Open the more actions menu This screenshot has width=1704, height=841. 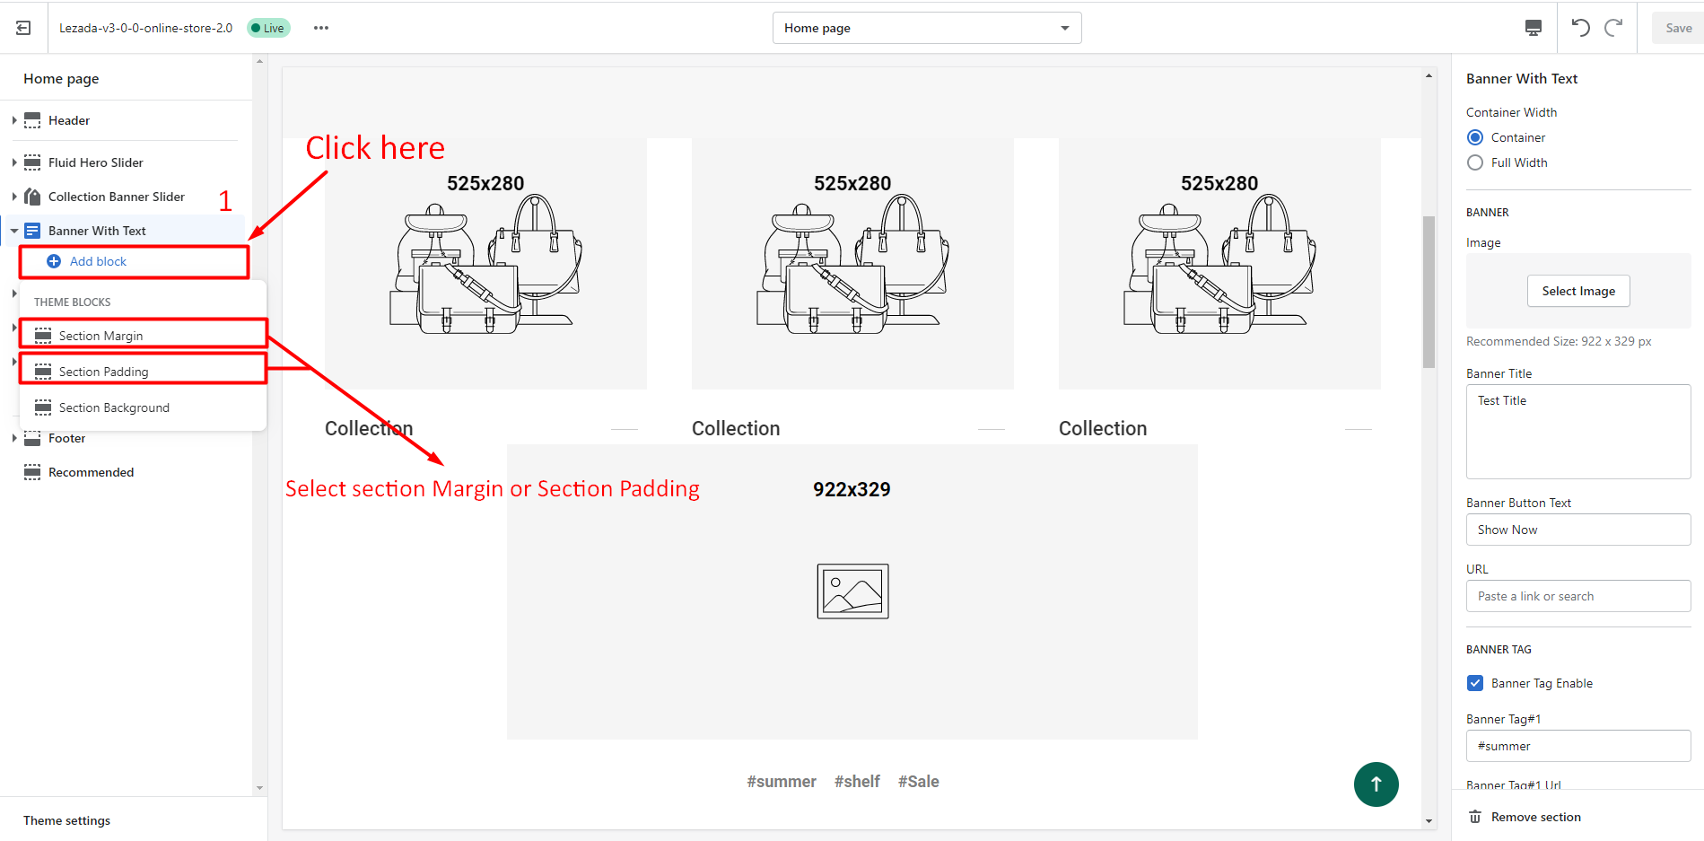(x=320, y=28)
